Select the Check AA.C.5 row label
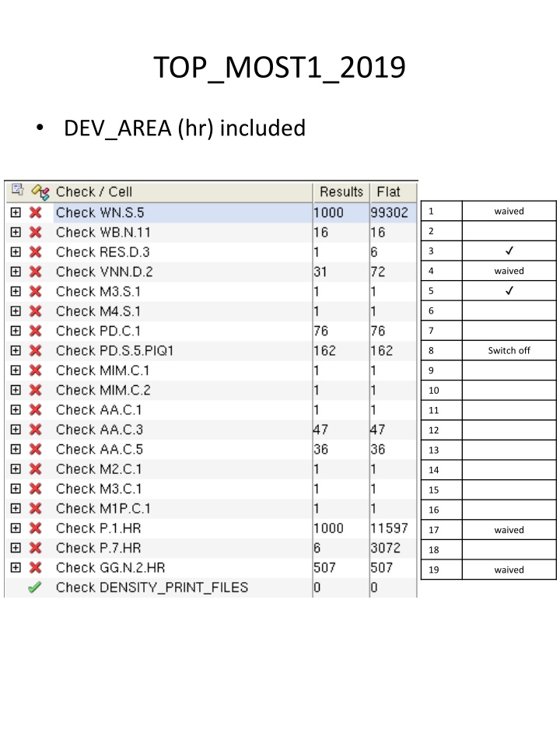This screenshot has height=747, width=560. point(99,449)
